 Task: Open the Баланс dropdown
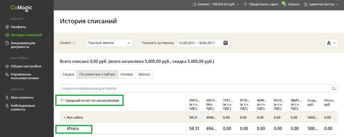tap(216, 4)
